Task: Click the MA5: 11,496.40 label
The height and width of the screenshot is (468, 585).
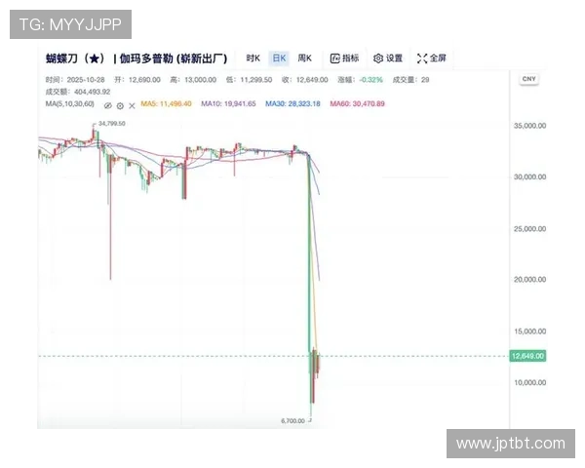Action: click(x=166, y=103)
